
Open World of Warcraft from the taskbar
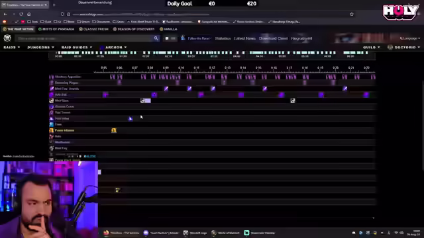[x=225, y=233]
